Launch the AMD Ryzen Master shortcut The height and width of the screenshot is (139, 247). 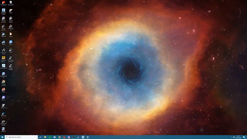pos(3,123)
